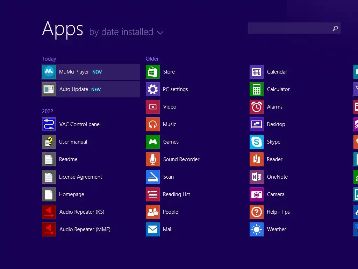
Task: Open the People app icon
Action: pos(153,212)
